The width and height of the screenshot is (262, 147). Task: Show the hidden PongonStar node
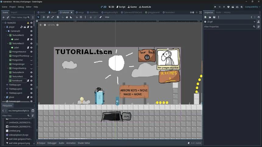tap(31, 60)
